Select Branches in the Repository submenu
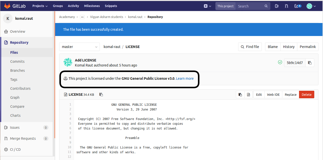 point(17,70)
